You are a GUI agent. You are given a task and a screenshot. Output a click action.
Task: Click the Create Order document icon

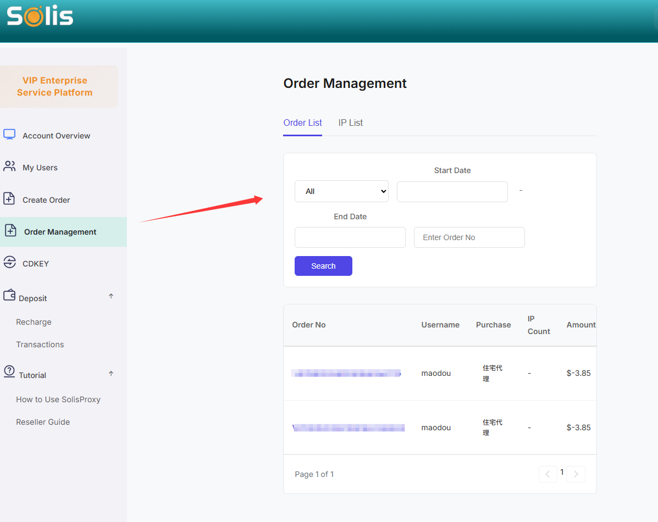coord(9,198)
